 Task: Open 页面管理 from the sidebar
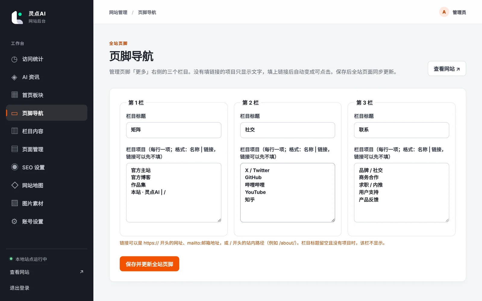click(47, 149)
